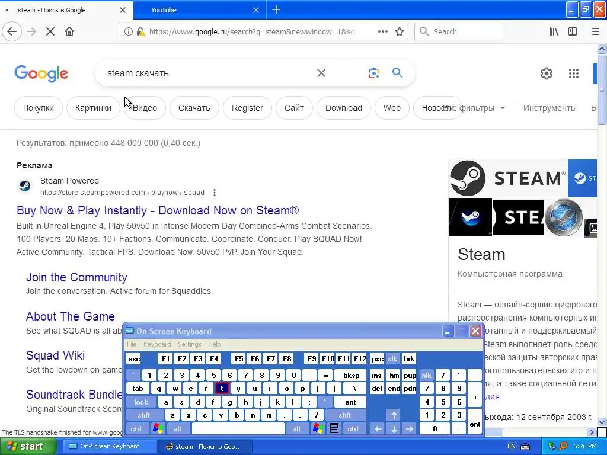
Task: Tap the down arrow key on the keyboard
Action: point(394,429)
